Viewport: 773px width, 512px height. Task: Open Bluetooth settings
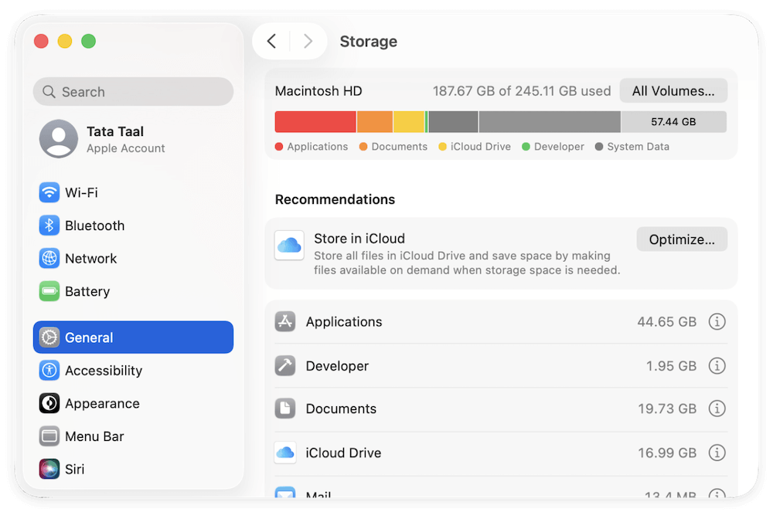click(97, 225)
